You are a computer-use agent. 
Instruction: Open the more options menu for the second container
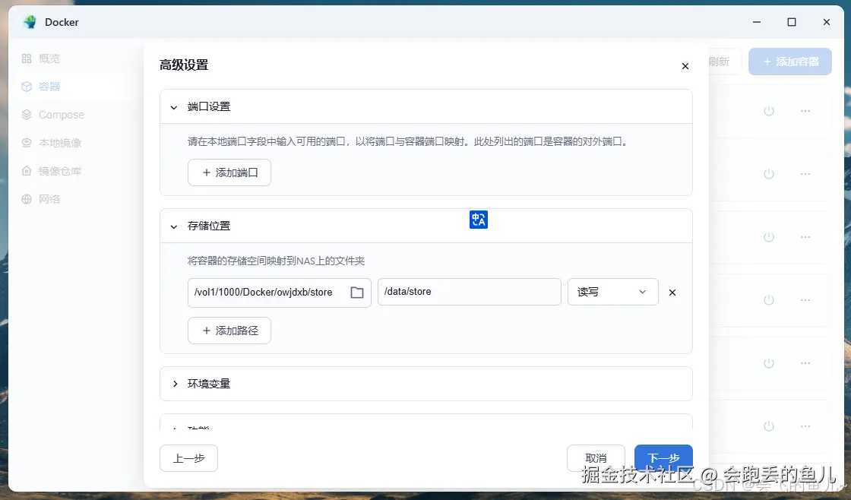click(805, 173)
